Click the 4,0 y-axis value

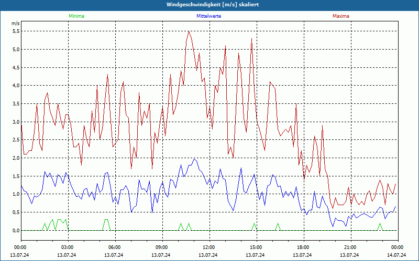coord(16,86)
